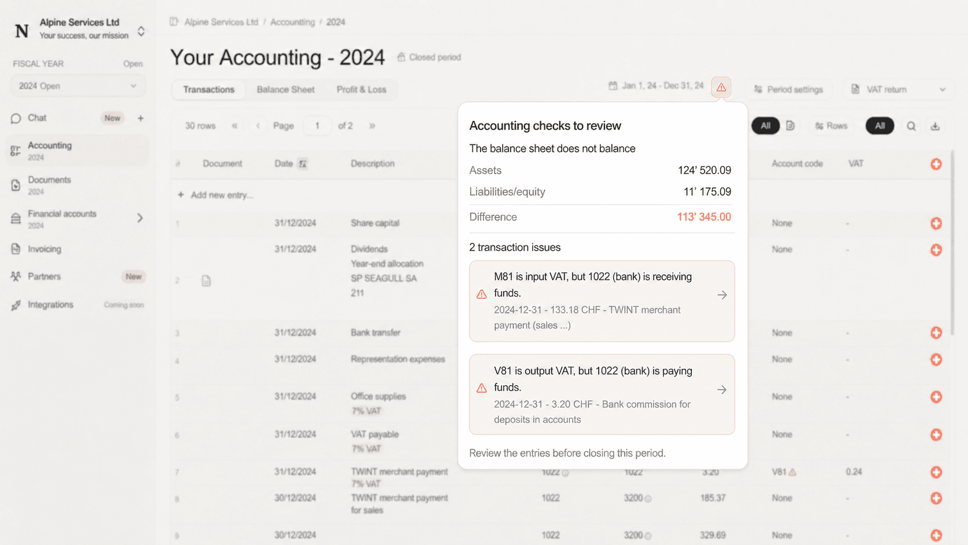Click the red plus icon on the Office supplies row

click(936, 397)
